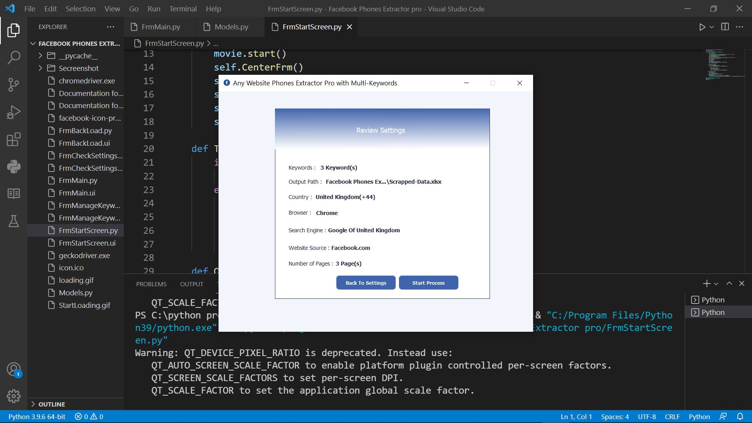Open editor More Actions ellipsis

point(739,27)
